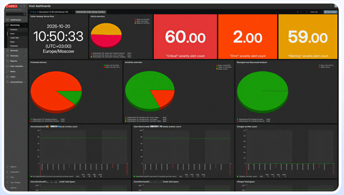
Task: Open Maps under Monitoring
Action: click(12, 42)
